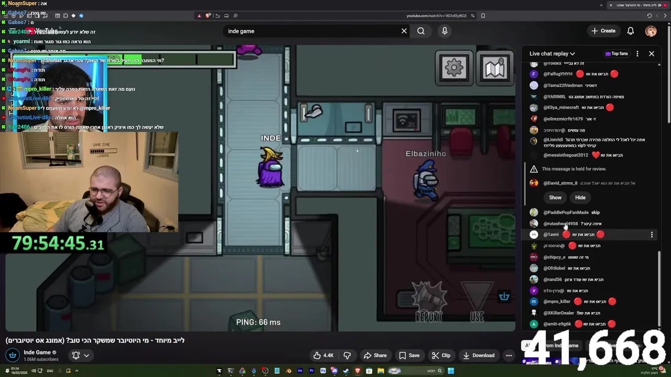
Task: Click username @Tama22friedman in chat
Action: [x=563, y=85]
